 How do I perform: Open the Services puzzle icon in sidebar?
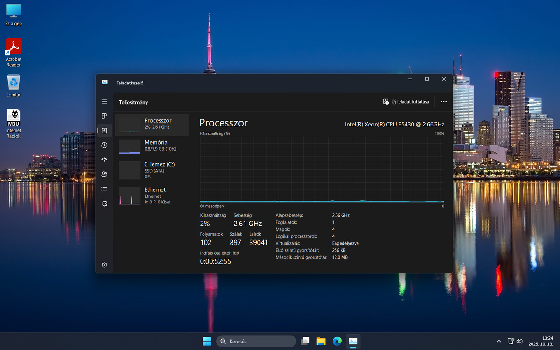[105, 203]
